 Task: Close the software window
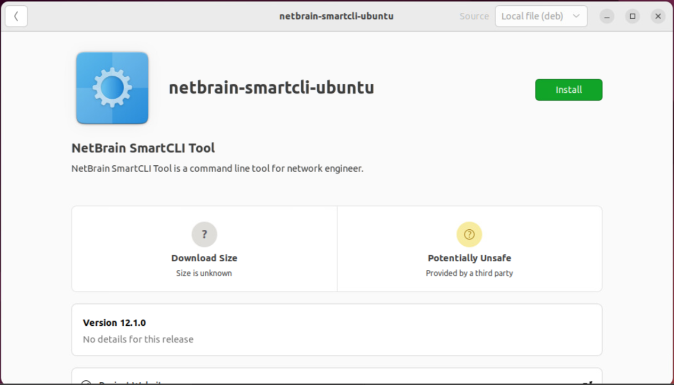point(658,17)
